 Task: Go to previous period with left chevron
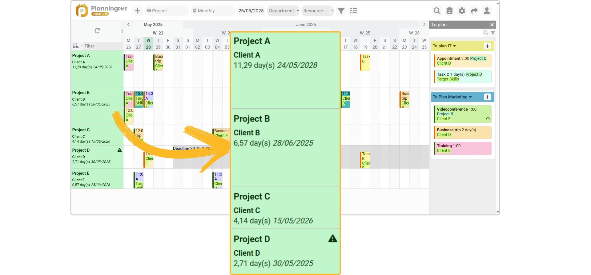[x=128, y=25]
